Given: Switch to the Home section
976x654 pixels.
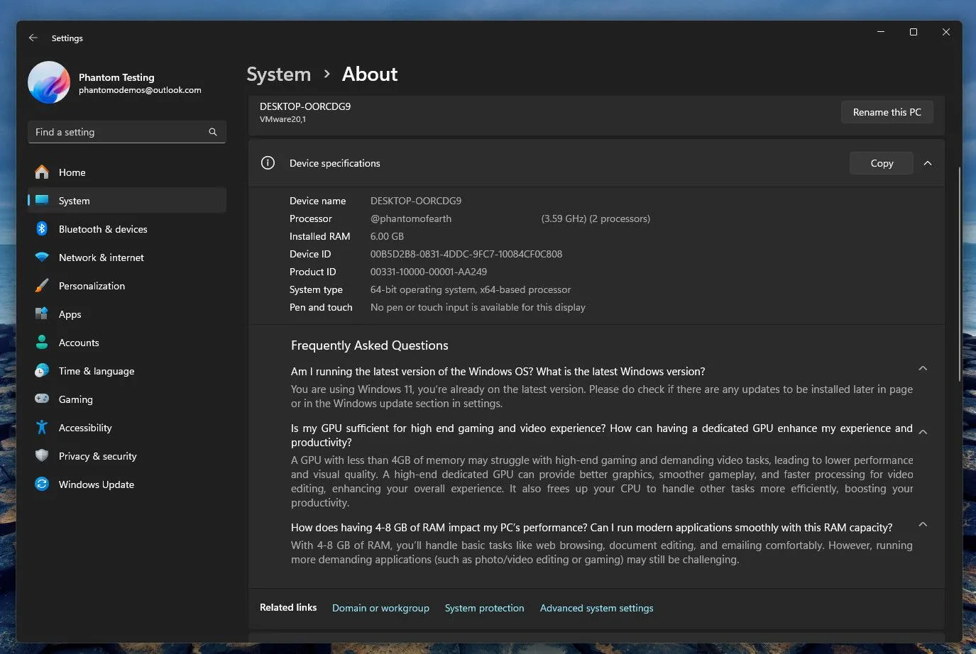Looking at the screenshot, I should point(72,172).
